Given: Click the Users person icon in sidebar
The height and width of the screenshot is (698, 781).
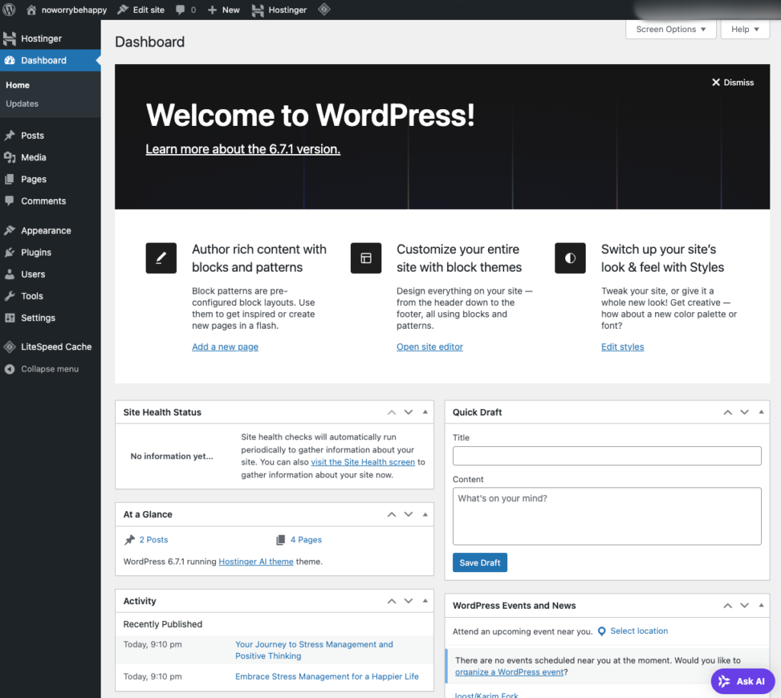Looking at the screenshot, I should click(9, 274).
